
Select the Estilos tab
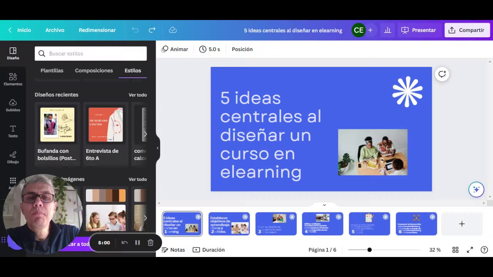(132, 70)
